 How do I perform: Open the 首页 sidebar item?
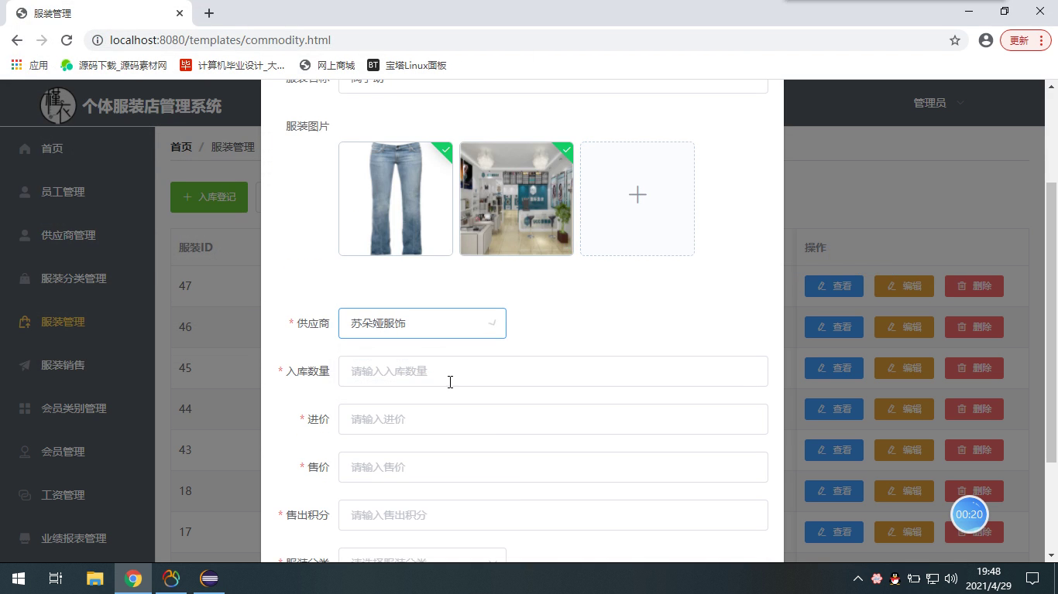tap(77, 148)
